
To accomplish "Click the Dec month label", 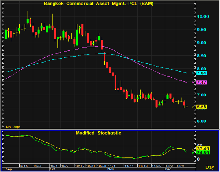I will click(168, 169).
